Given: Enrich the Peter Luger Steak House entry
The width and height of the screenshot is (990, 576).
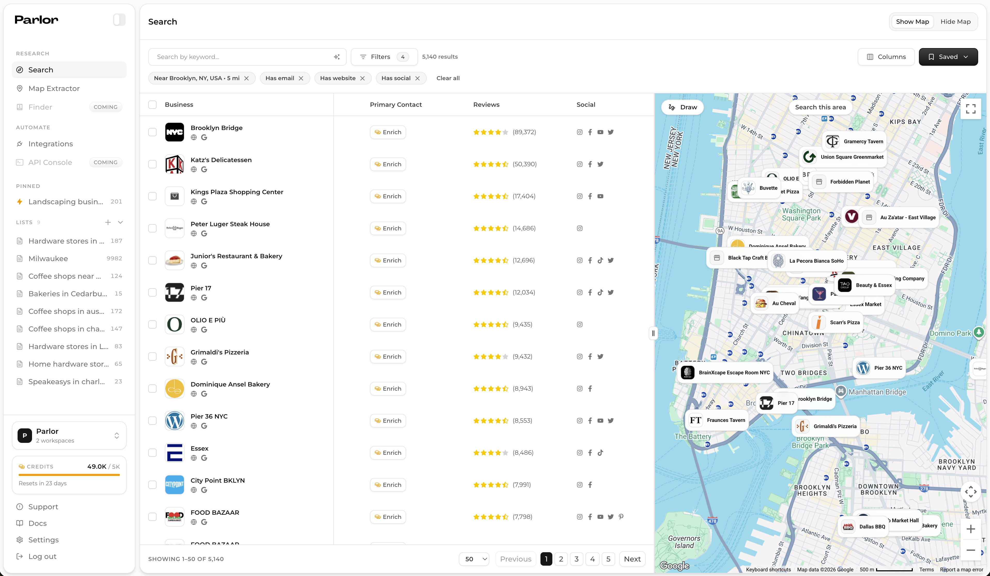Looking at the screenshot, I should [388, 228].
